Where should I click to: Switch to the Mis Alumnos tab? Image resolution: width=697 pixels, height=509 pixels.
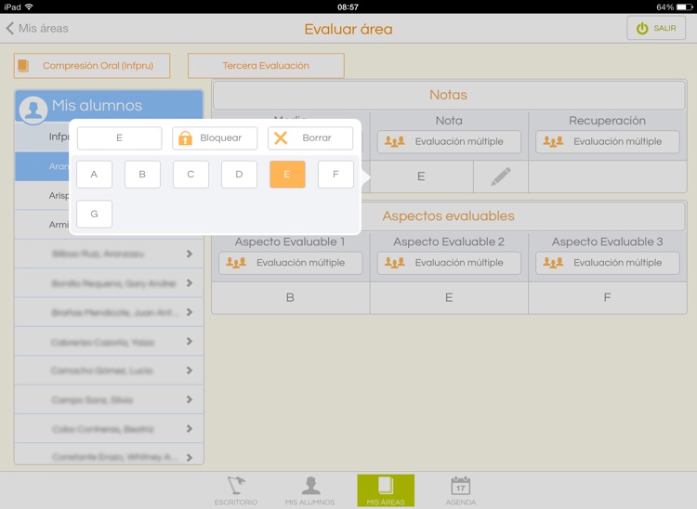click(x=310, y=490)
